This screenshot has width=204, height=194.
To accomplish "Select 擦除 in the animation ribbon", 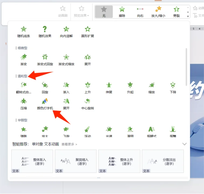I will (122, 12).
